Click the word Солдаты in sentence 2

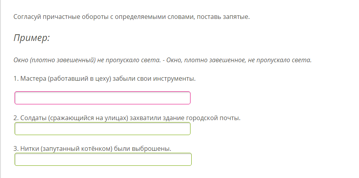pos(33,118)
